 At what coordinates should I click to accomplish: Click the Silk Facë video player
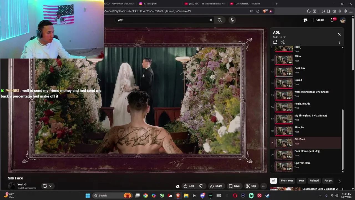coord(138,100)
